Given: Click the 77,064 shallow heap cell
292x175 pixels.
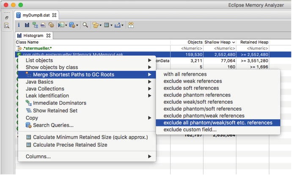Looking at the screenshot, I should pyautogui.click(x=220, y=61).
